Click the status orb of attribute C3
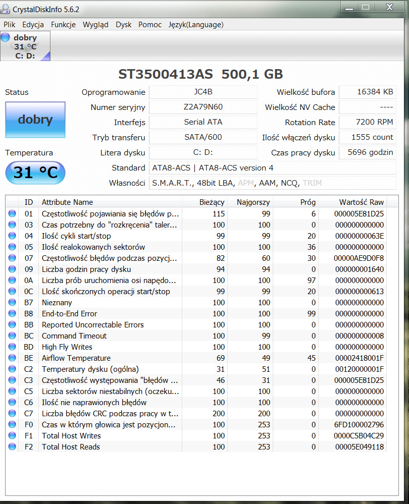This screenshot has height=504, width=409. [x=12, y=380]
